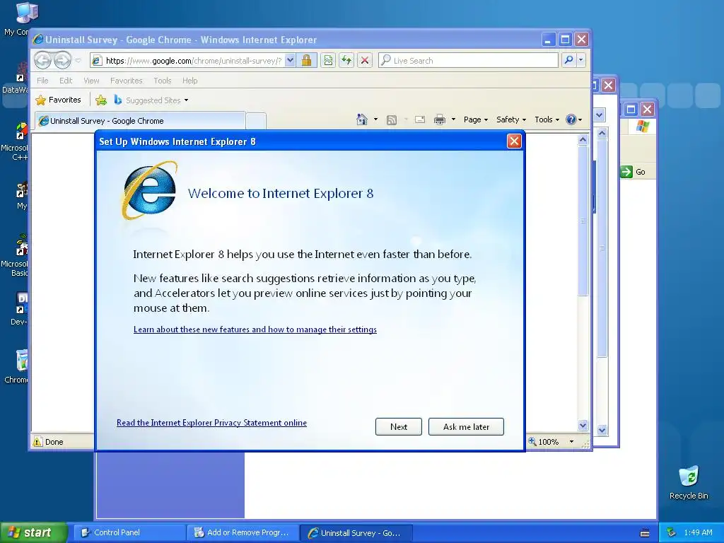Click the address bar URL field

(192, 61)
